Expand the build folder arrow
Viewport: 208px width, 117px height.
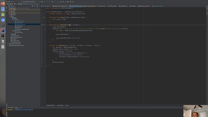(10, 13)
